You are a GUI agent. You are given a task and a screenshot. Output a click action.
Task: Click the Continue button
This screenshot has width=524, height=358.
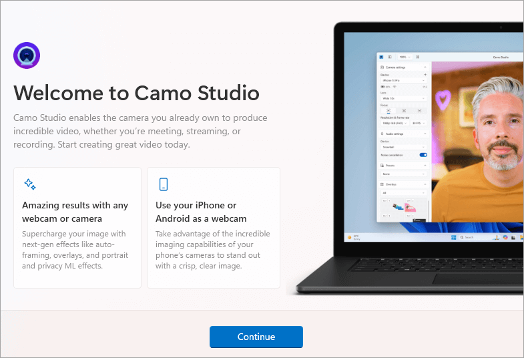256,337
